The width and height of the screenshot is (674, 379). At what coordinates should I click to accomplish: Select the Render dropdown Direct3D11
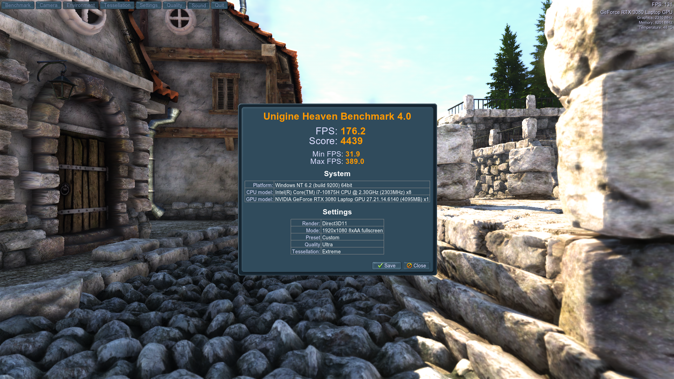coord(352,223)
